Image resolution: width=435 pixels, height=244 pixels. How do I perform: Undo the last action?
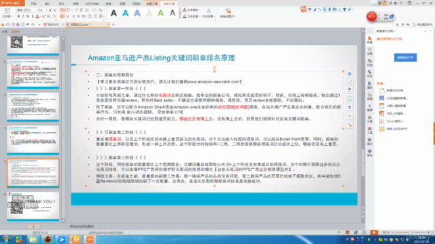(28, 24)
